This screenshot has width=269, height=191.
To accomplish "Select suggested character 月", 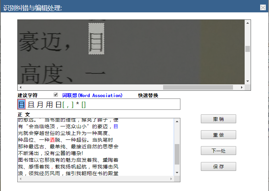I will coord(40,105).
